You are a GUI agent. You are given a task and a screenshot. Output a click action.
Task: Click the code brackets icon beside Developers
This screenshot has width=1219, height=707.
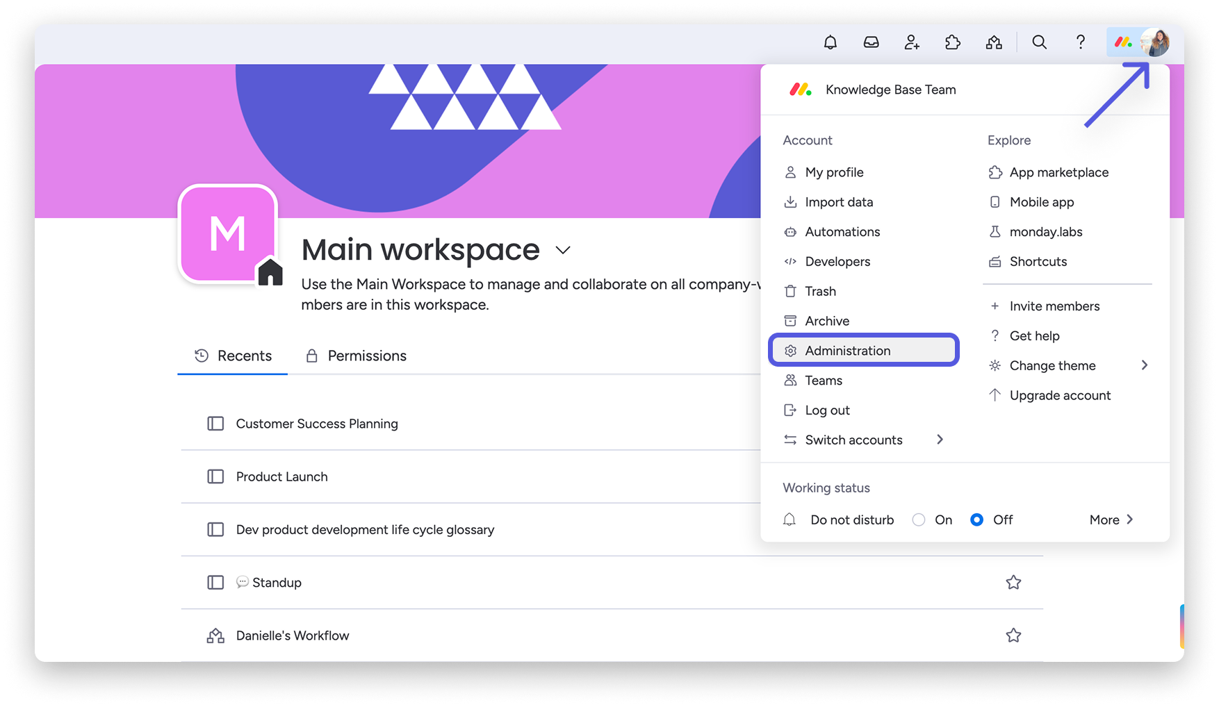(790, 262)
